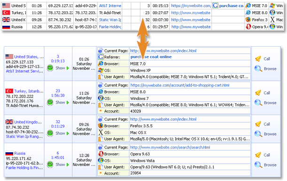Open the add-to-shopping-cart page link
Screen dimensions: 287x181
(180, 85)
